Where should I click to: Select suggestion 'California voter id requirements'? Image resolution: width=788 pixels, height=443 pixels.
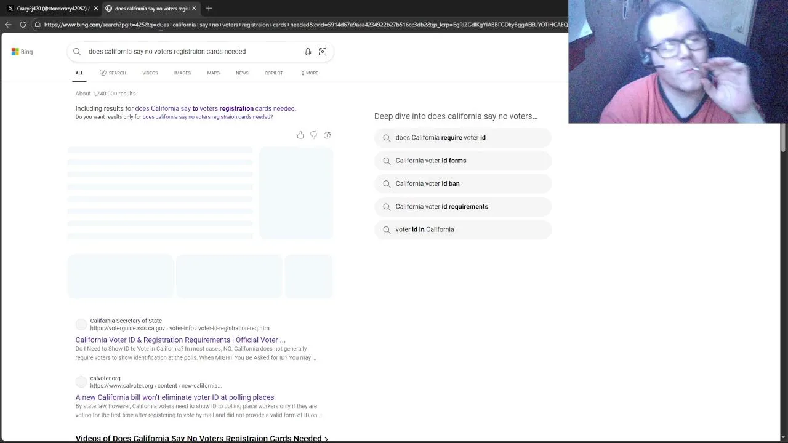click(463, 207)
